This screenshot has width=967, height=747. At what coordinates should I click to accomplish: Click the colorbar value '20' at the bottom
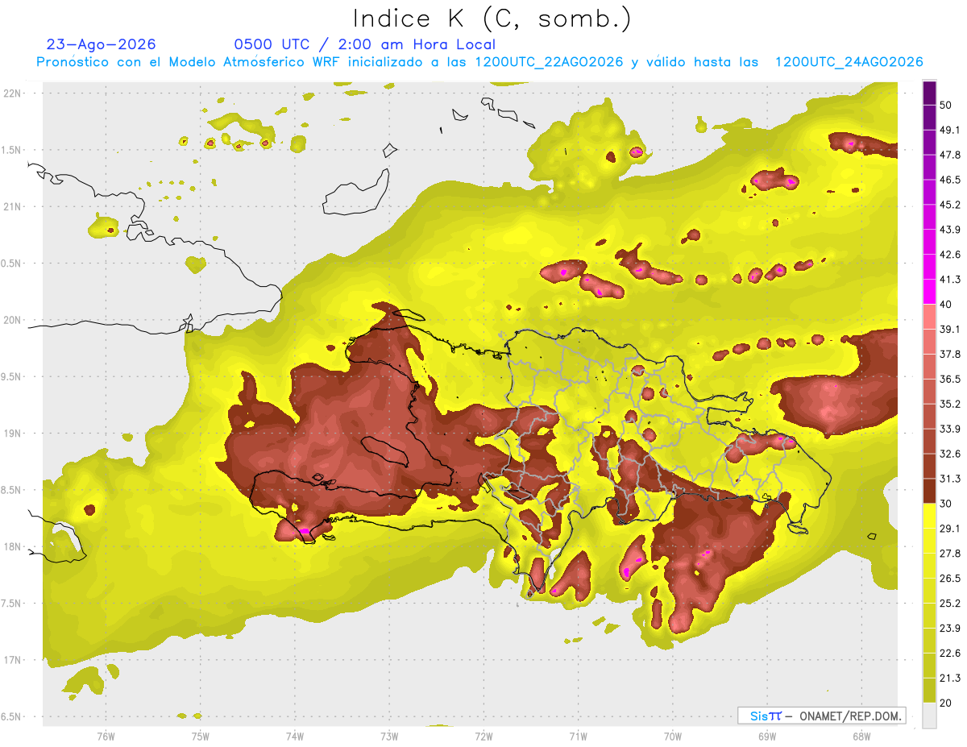tap(945, 702)
